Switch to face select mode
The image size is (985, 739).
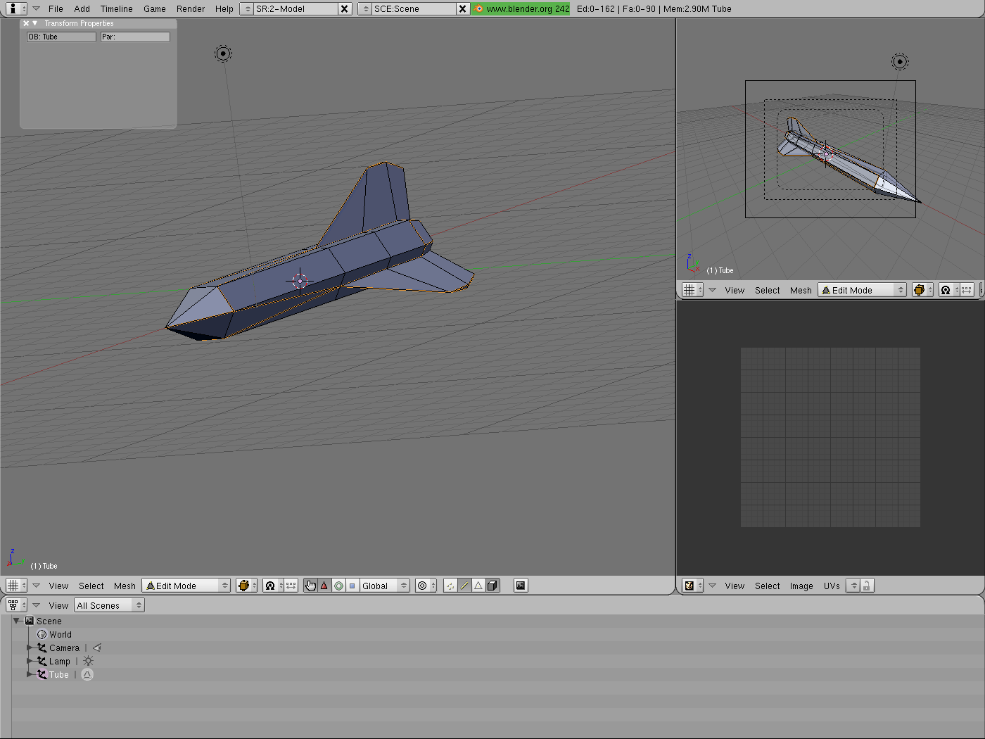478,586
